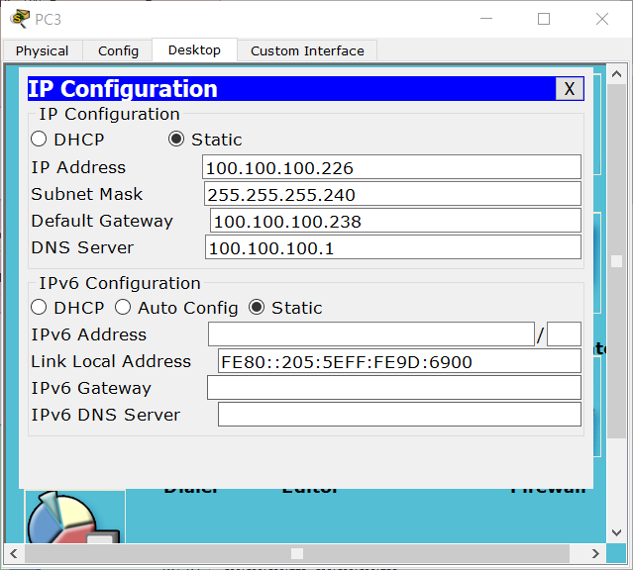Switch to the Desktop tab
The width and height of the screenshot is (633, 570).
pos(194,50)
